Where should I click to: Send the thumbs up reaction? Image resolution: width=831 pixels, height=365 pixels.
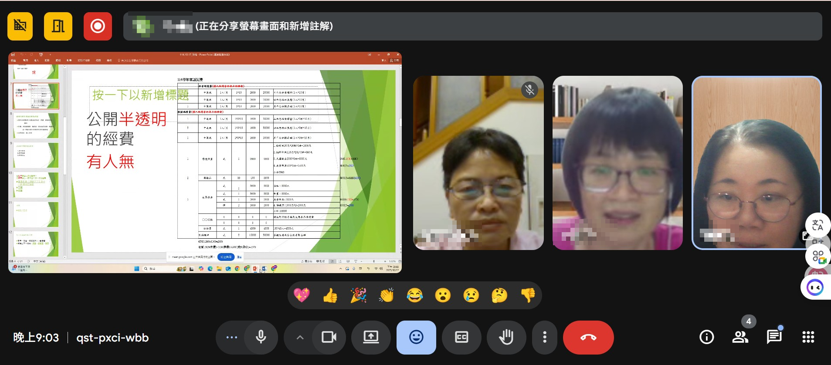pos(330,295)
